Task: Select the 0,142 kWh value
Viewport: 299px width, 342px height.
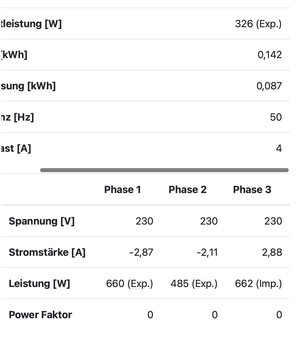Action: (270, 55)
